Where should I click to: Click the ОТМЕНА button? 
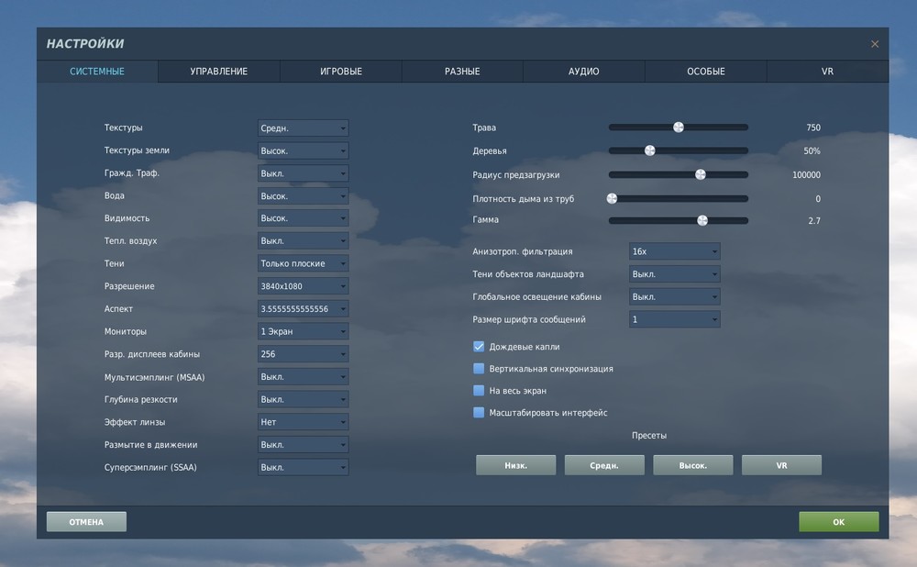pyautogui.click(x=86, y=522)
